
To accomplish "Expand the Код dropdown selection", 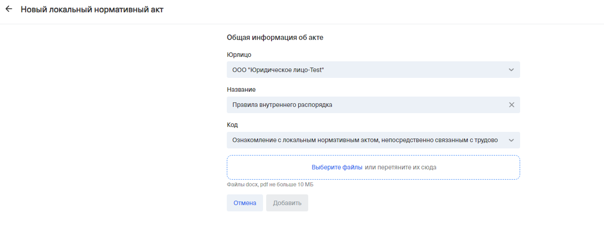I will [373, 140].
